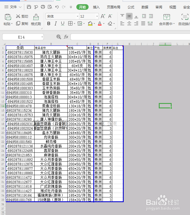Click decrease indent icon

coord(144,16)
